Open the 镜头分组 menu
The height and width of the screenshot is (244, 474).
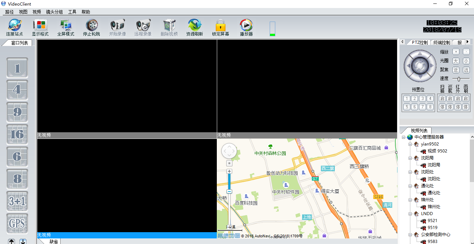tap(55, 12)
